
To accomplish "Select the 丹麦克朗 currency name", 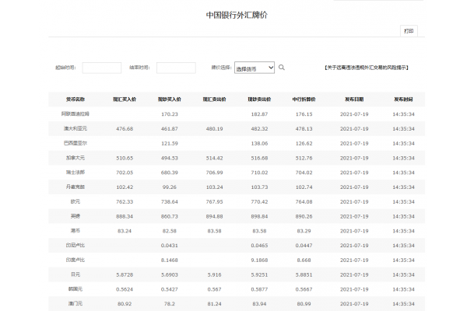I will 75,187.
